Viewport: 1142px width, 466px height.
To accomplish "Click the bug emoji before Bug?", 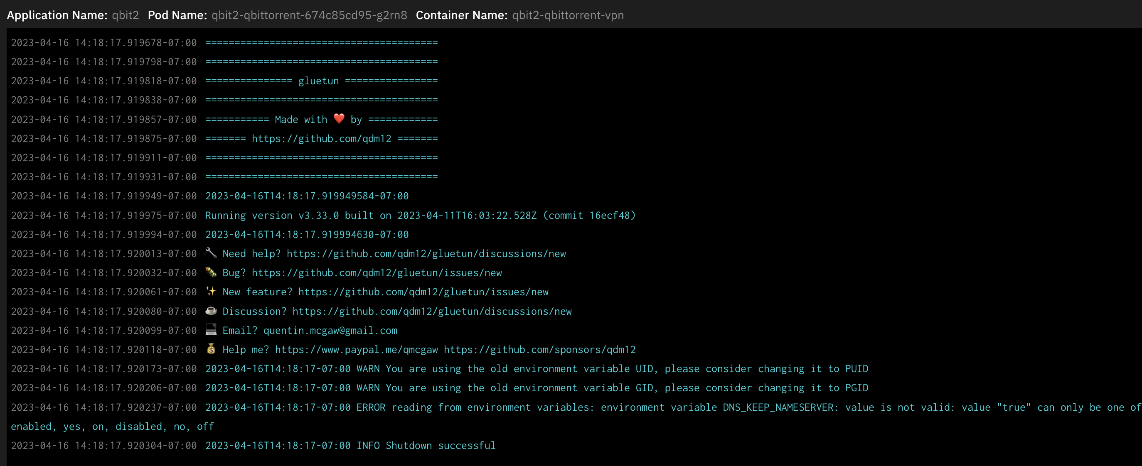I will point(211,272).
